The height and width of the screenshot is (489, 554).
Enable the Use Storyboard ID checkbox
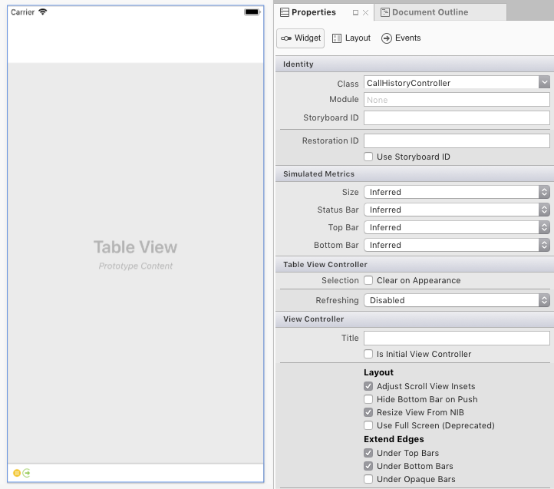click(369, 157)
